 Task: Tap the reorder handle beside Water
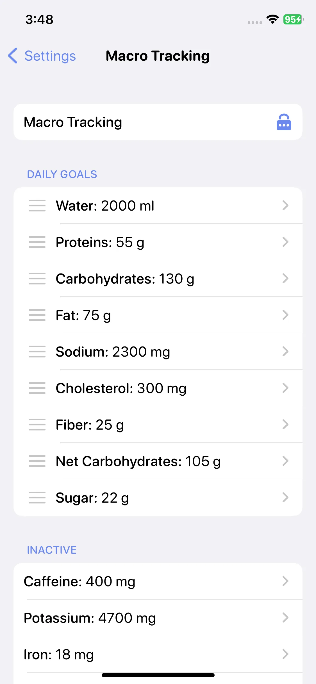click(x=37, y=206)
